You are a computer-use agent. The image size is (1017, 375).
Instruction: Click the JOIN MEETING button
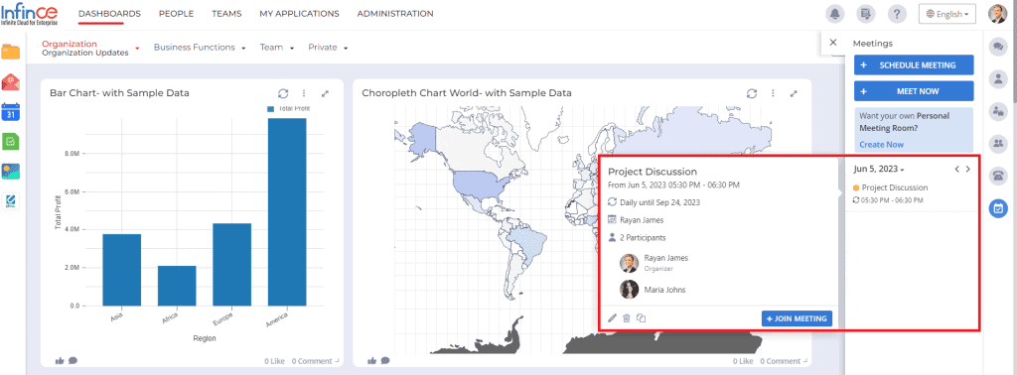pyautogui.click(x=797, y=318)
